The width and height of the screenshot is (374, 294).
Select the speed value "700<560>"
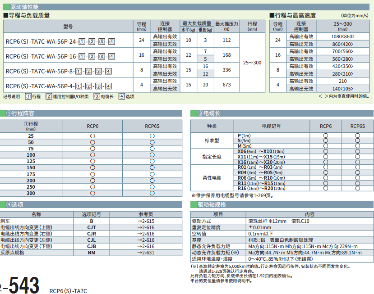click(343, 51)
